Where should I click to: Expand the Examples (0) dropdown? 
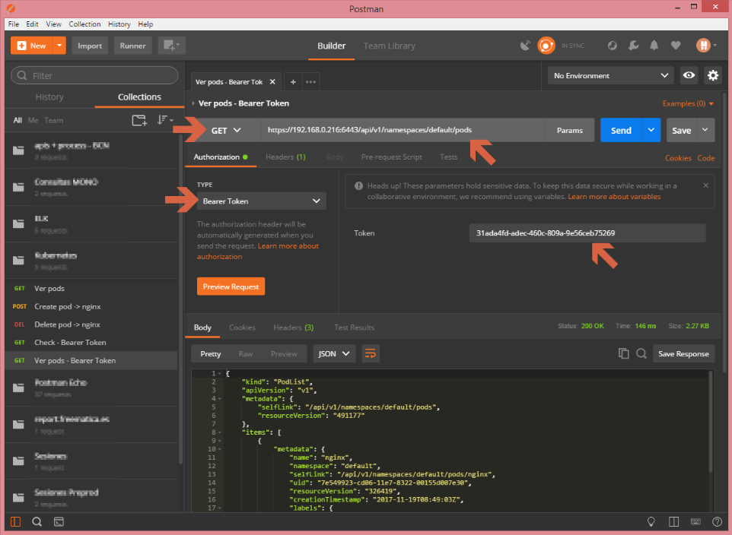point(688,103)
